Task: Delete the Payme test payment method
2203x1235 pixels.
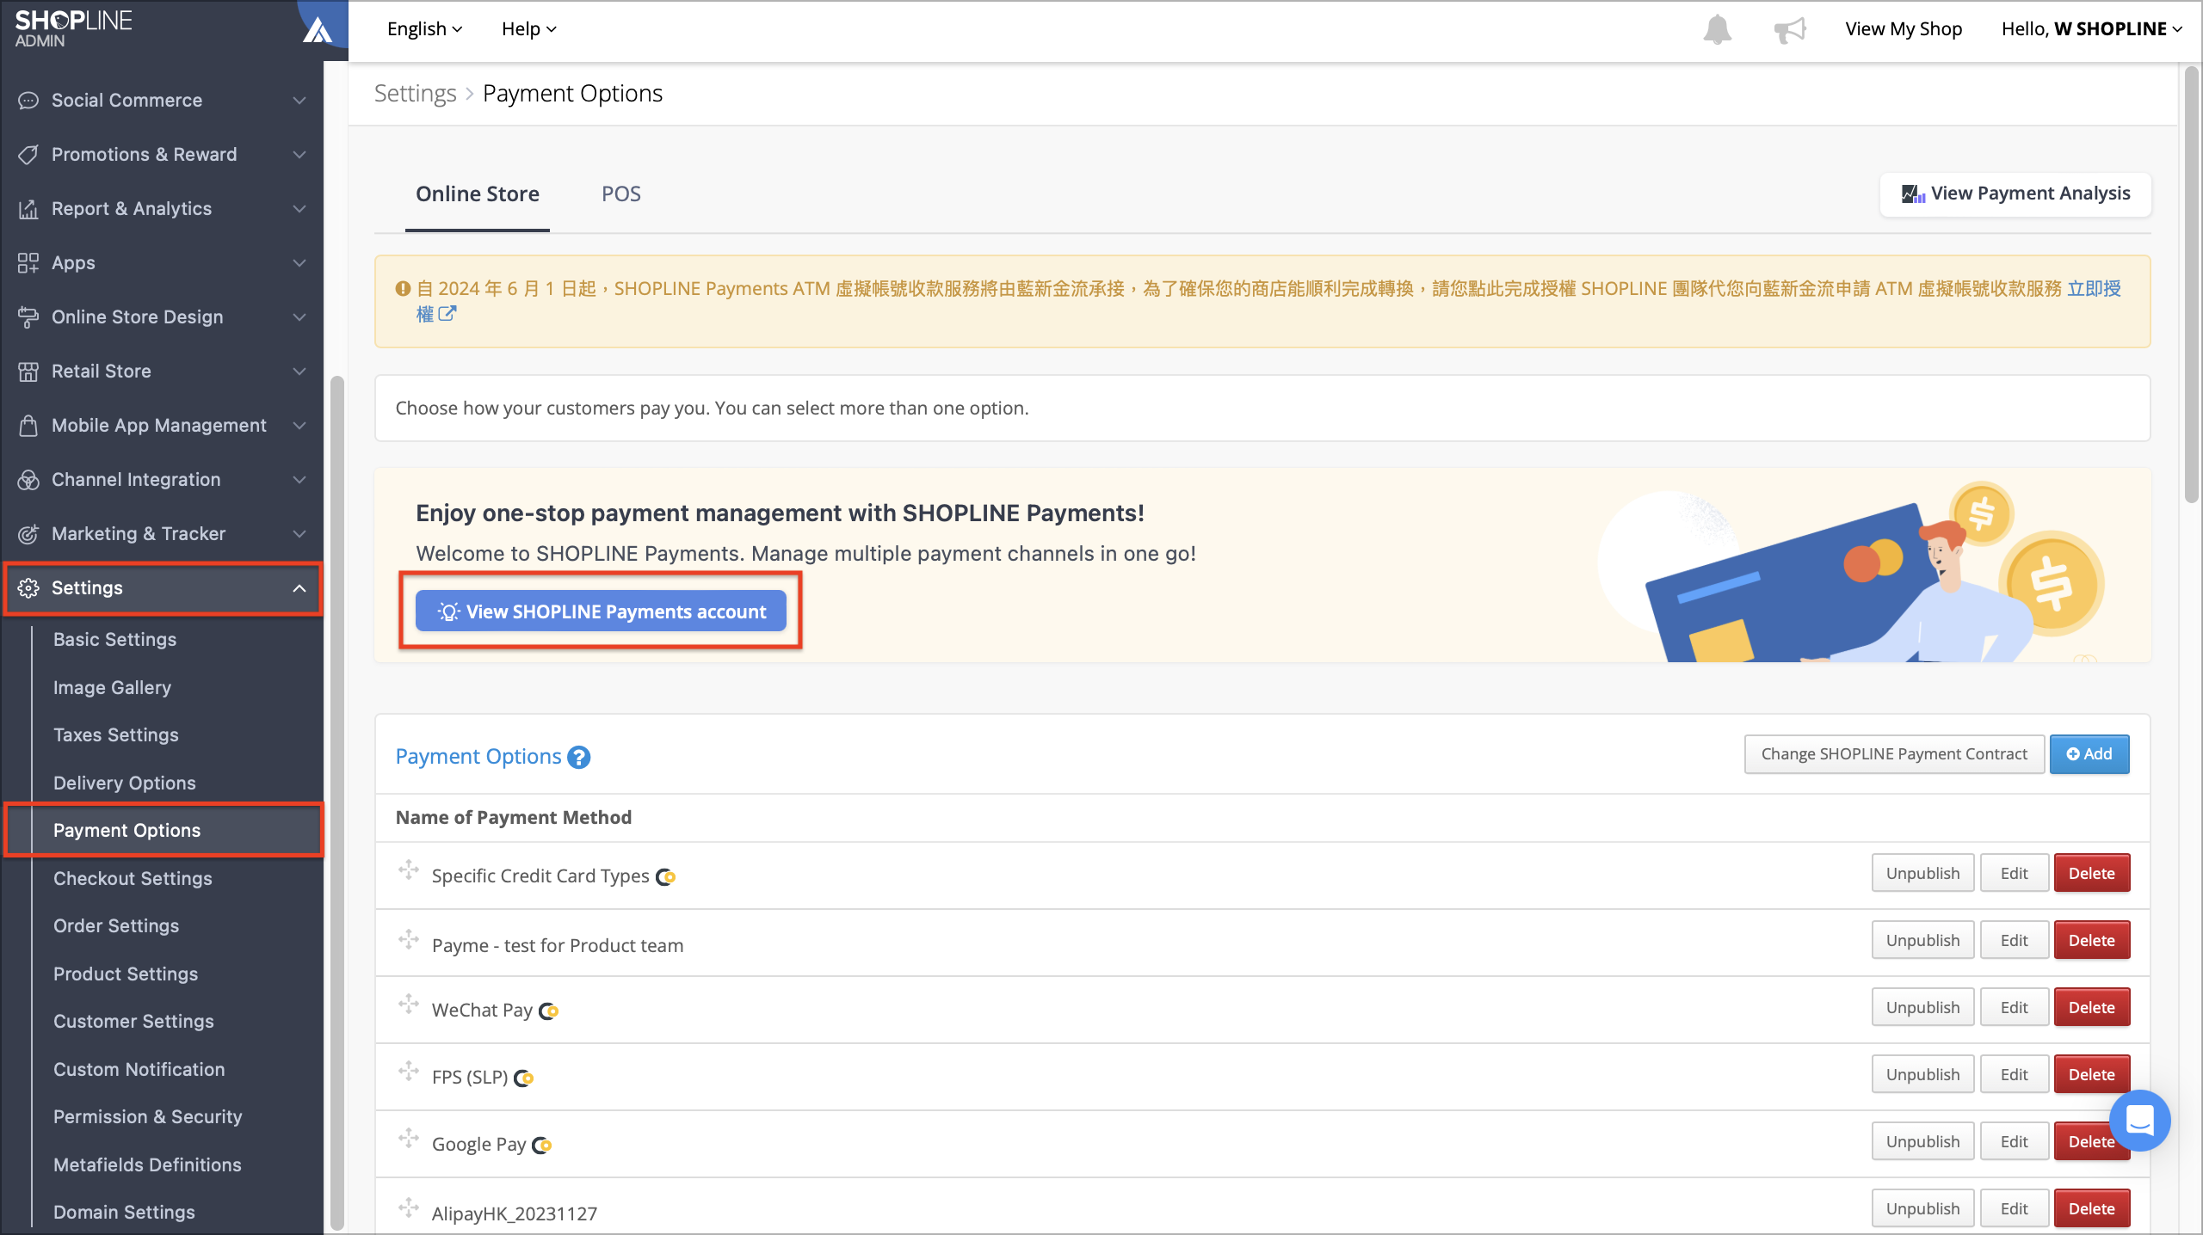Action: [x=2092, y=941]
